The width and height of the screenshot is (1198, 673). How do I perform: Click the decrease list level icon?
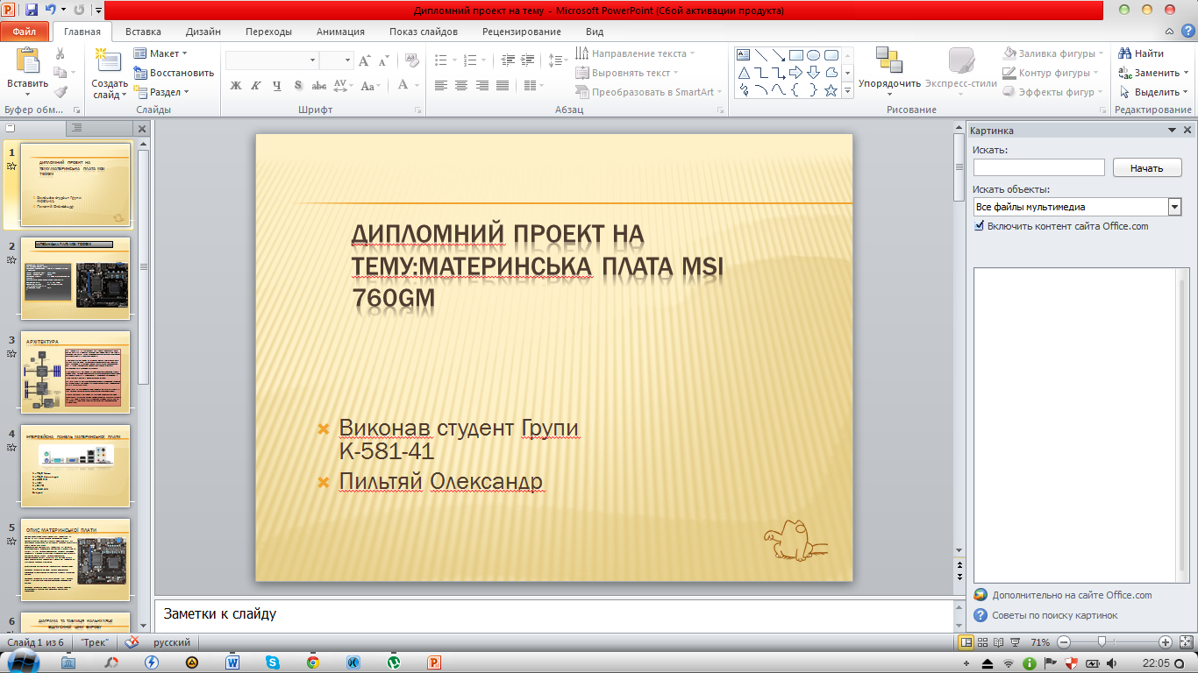click(x=508, y=60)
